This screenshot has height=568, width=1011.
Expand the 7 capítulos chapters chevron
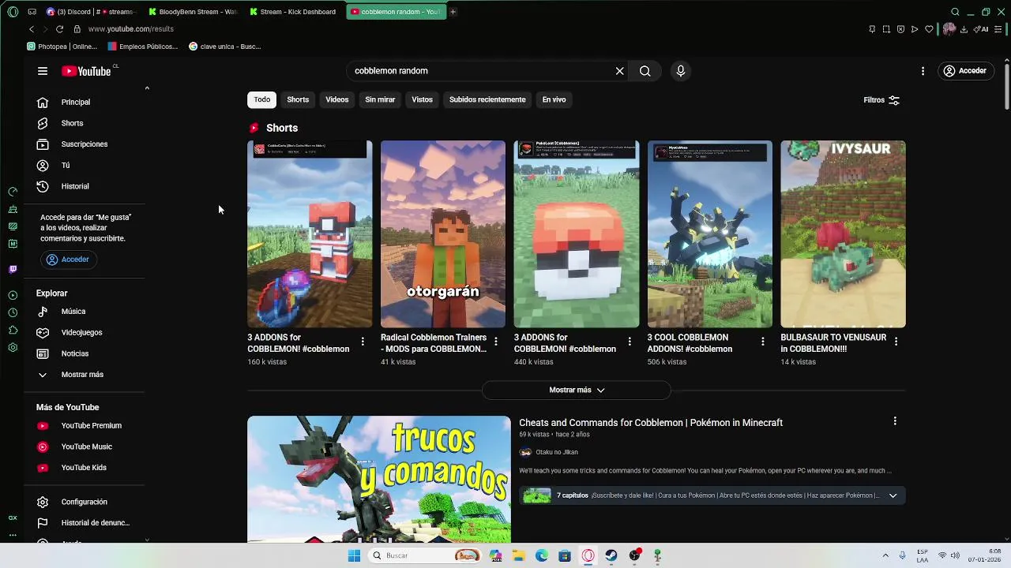point(893,495)
